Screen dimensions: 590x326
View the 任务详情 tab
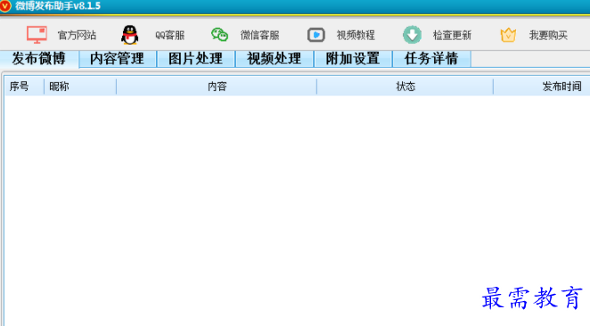point(431,59)
